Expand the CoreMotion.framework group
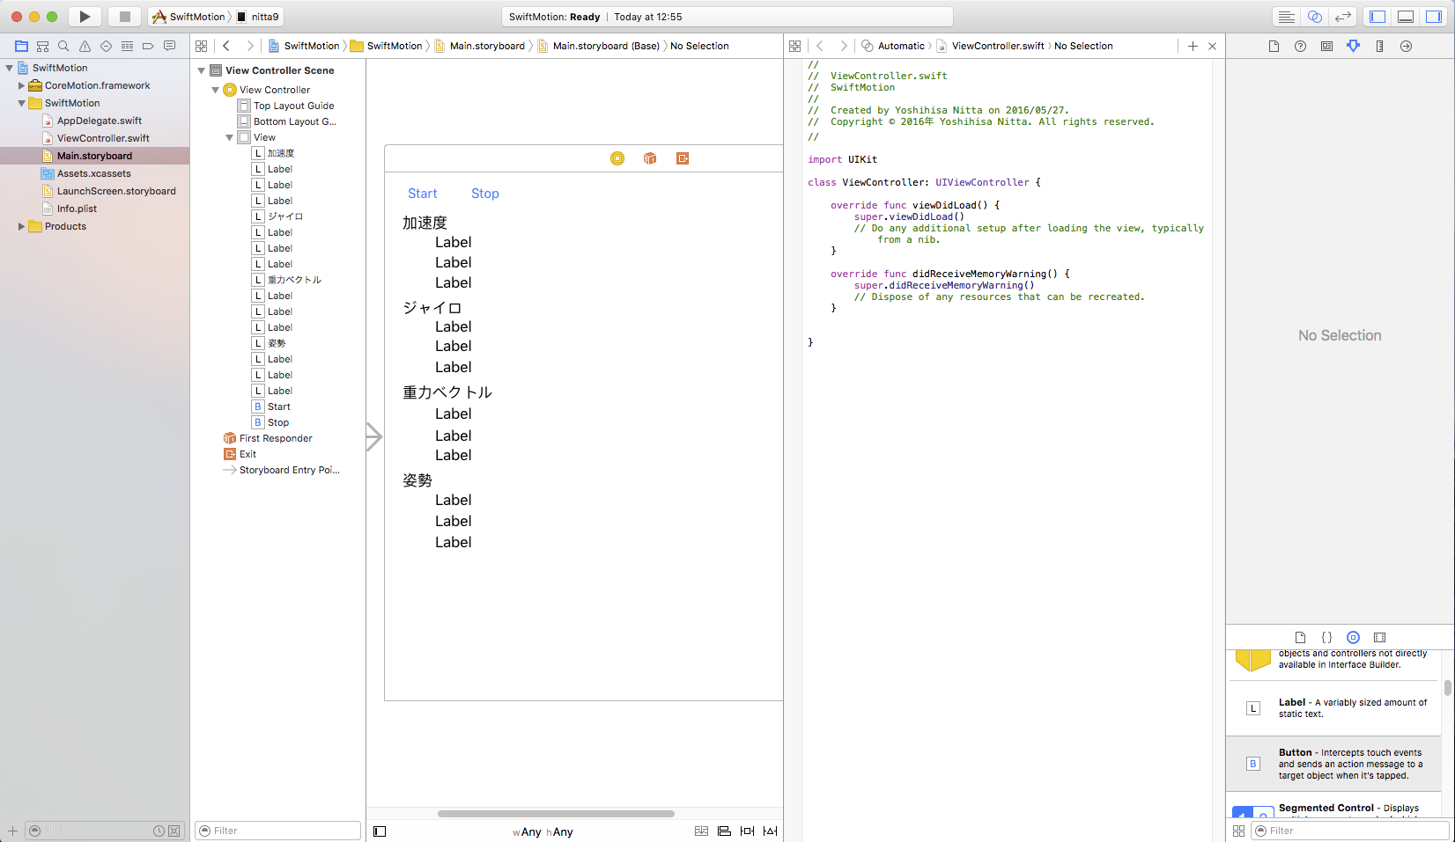The image size is (1455, 842). [x=22, y=85]
